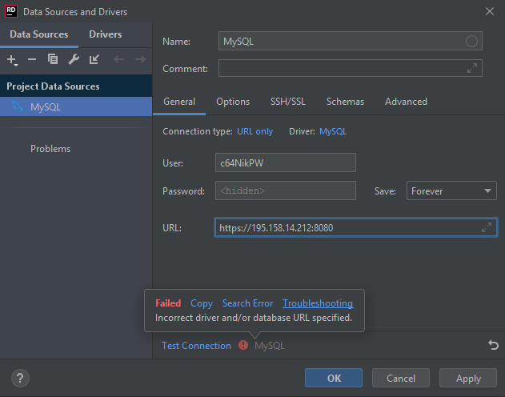Switch to Drivers tab
Screen dimensions: 505x397
pyautogui.click(x=106, y=34)
